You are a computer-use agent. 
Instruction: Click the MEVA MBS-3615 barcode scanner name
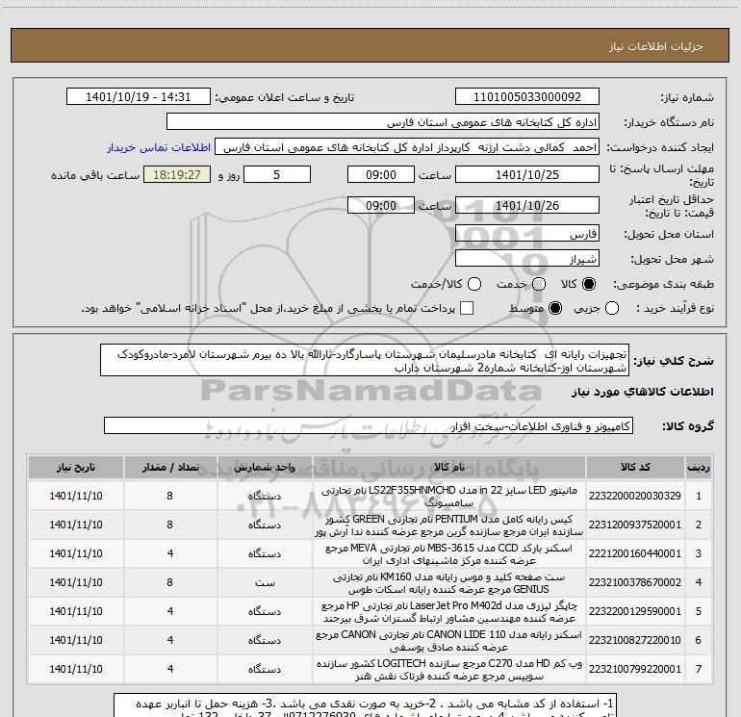[x=449, y=553]
